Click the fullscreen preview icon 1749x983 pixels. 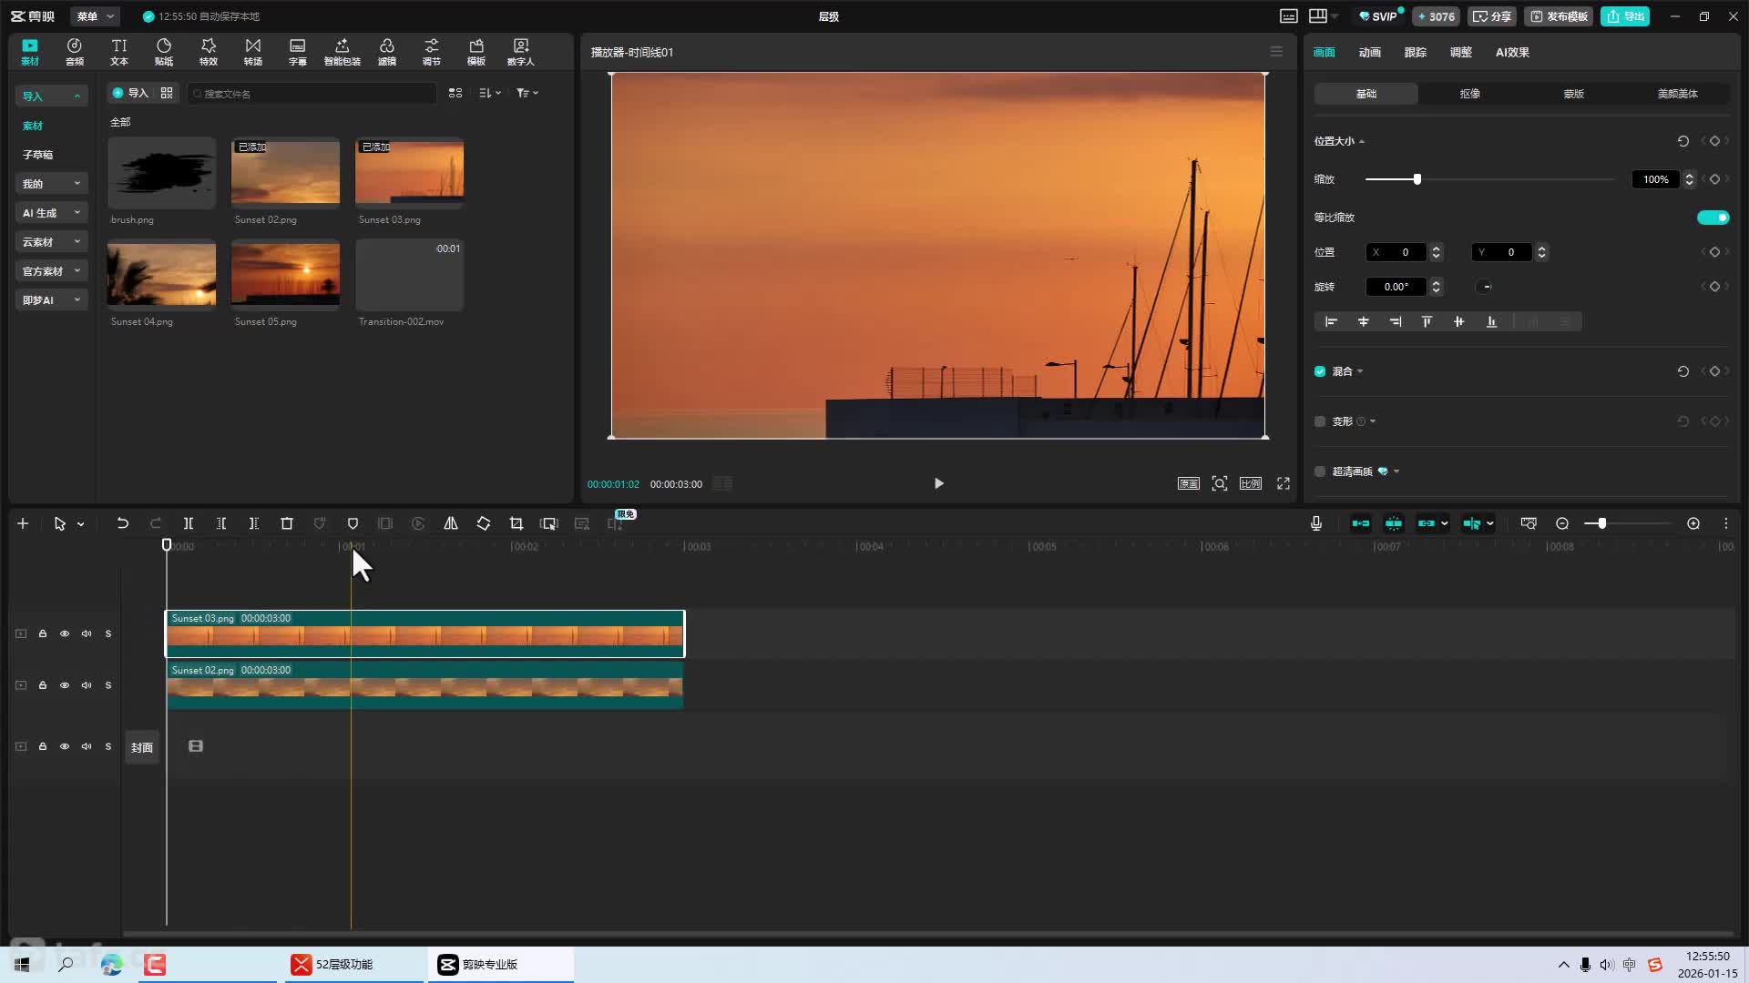1284,483
